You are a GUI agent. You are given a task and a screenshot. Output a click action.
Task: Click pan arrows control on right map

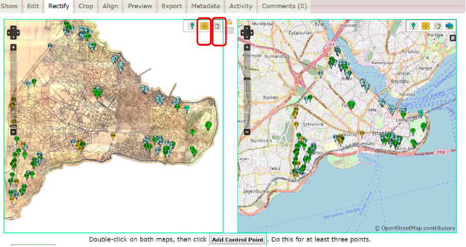pyautogui.click(x=247, y=33)
